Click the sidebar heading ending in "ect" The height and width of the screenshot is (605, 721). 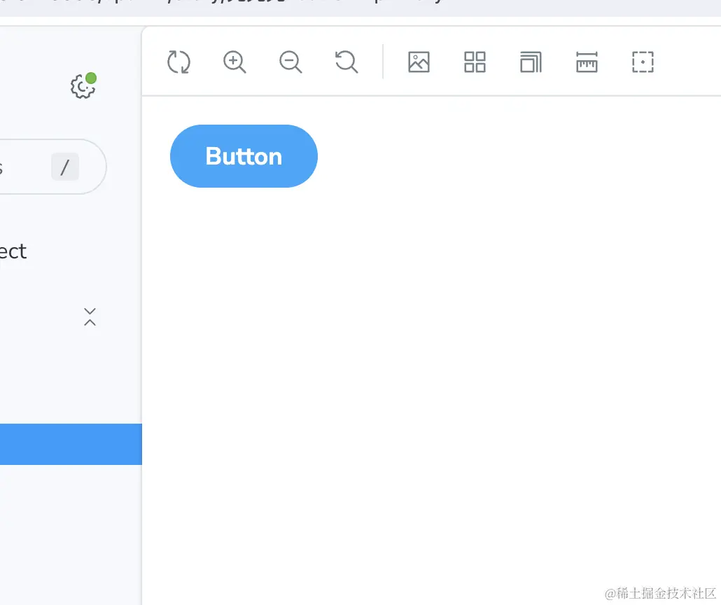(13, 251)
